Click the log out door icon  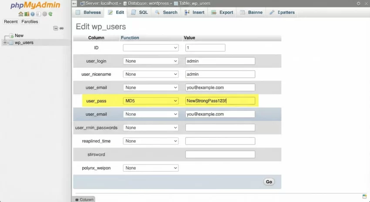click(27, 14)
